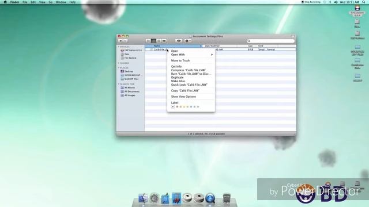This screenshot has height=207, width=369.
Task: Collapse the SEARCH FOR sidebar section
Action: [x=119, y=84]
